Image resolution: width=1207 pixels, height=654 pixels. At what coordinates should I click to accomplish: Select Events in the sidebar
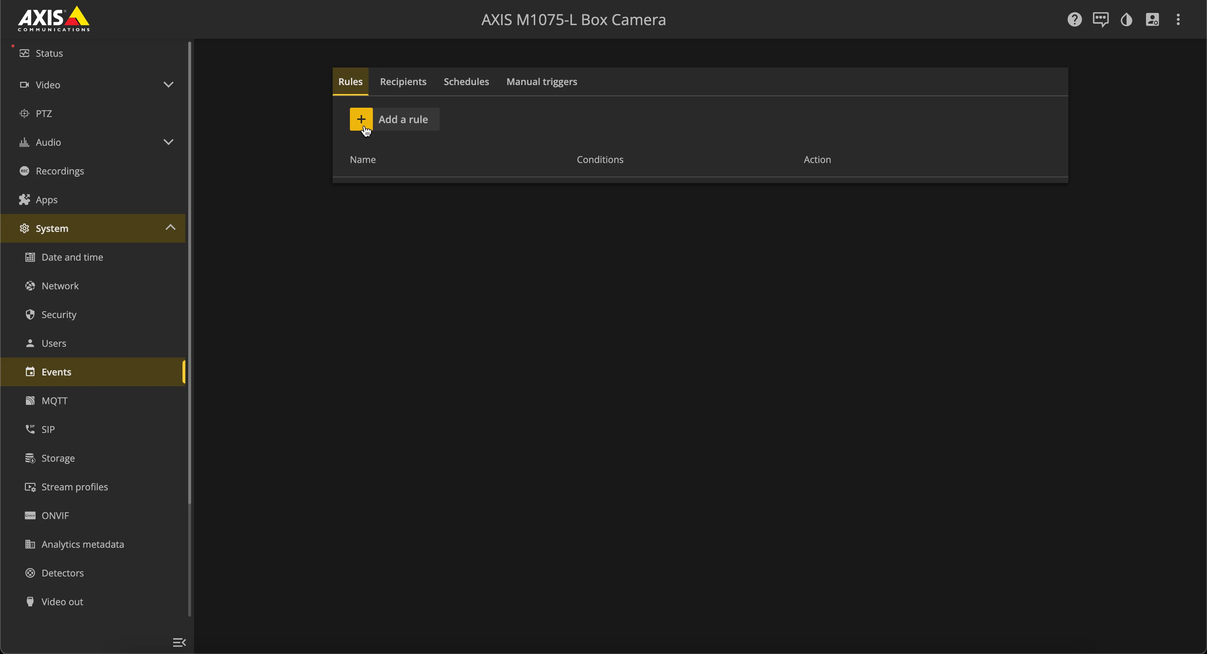(x=93, y=372)
